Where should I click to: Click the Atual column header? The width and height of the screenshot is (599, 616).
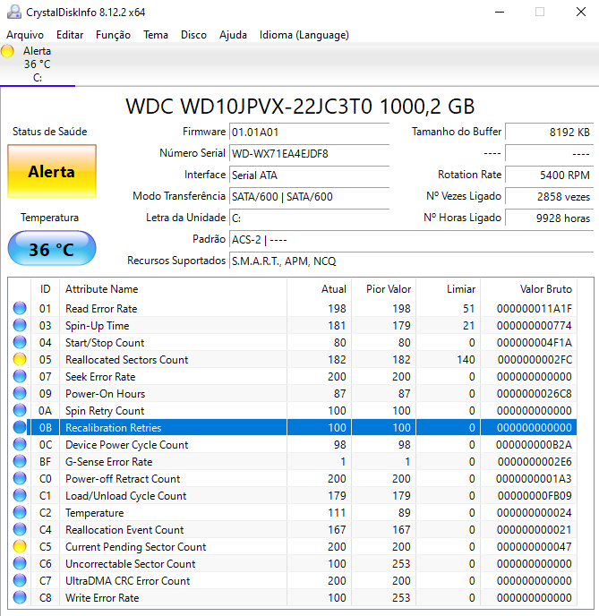(320, 289)
